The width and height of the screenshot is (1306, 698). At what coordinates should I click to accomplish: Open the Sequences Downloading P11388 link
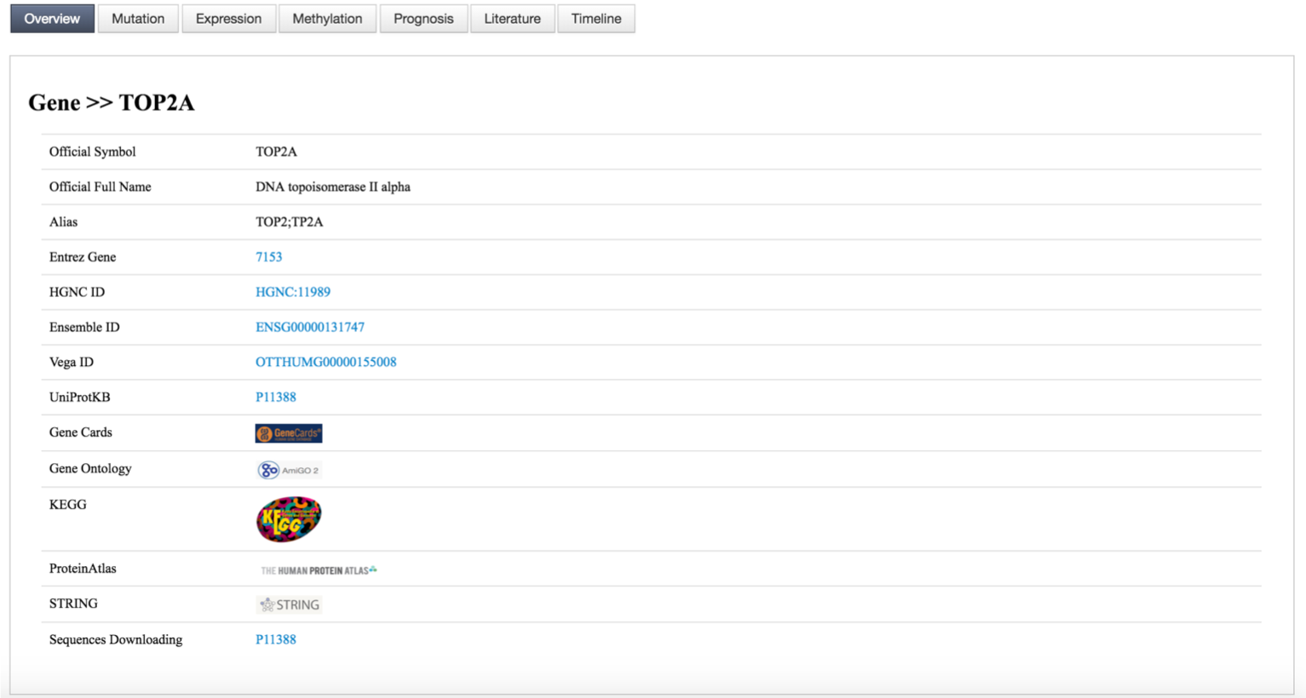[x=276, y=639]
